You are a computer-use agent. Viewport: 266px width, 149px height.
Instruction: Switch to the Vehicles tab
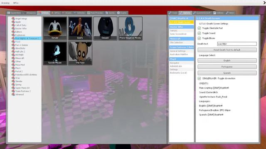[79, 13]
